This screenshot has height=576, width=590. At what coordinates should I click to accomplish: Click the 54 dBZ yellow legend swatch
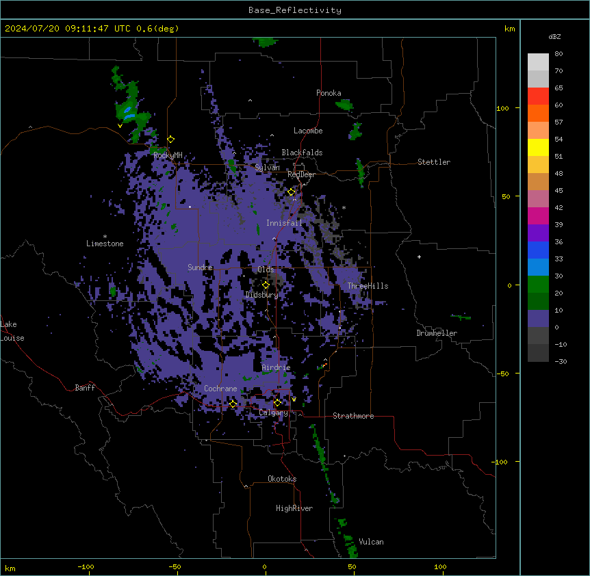[538, 147]
